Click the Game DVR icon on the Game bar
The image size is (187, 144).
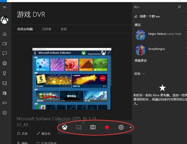point(79,127)
